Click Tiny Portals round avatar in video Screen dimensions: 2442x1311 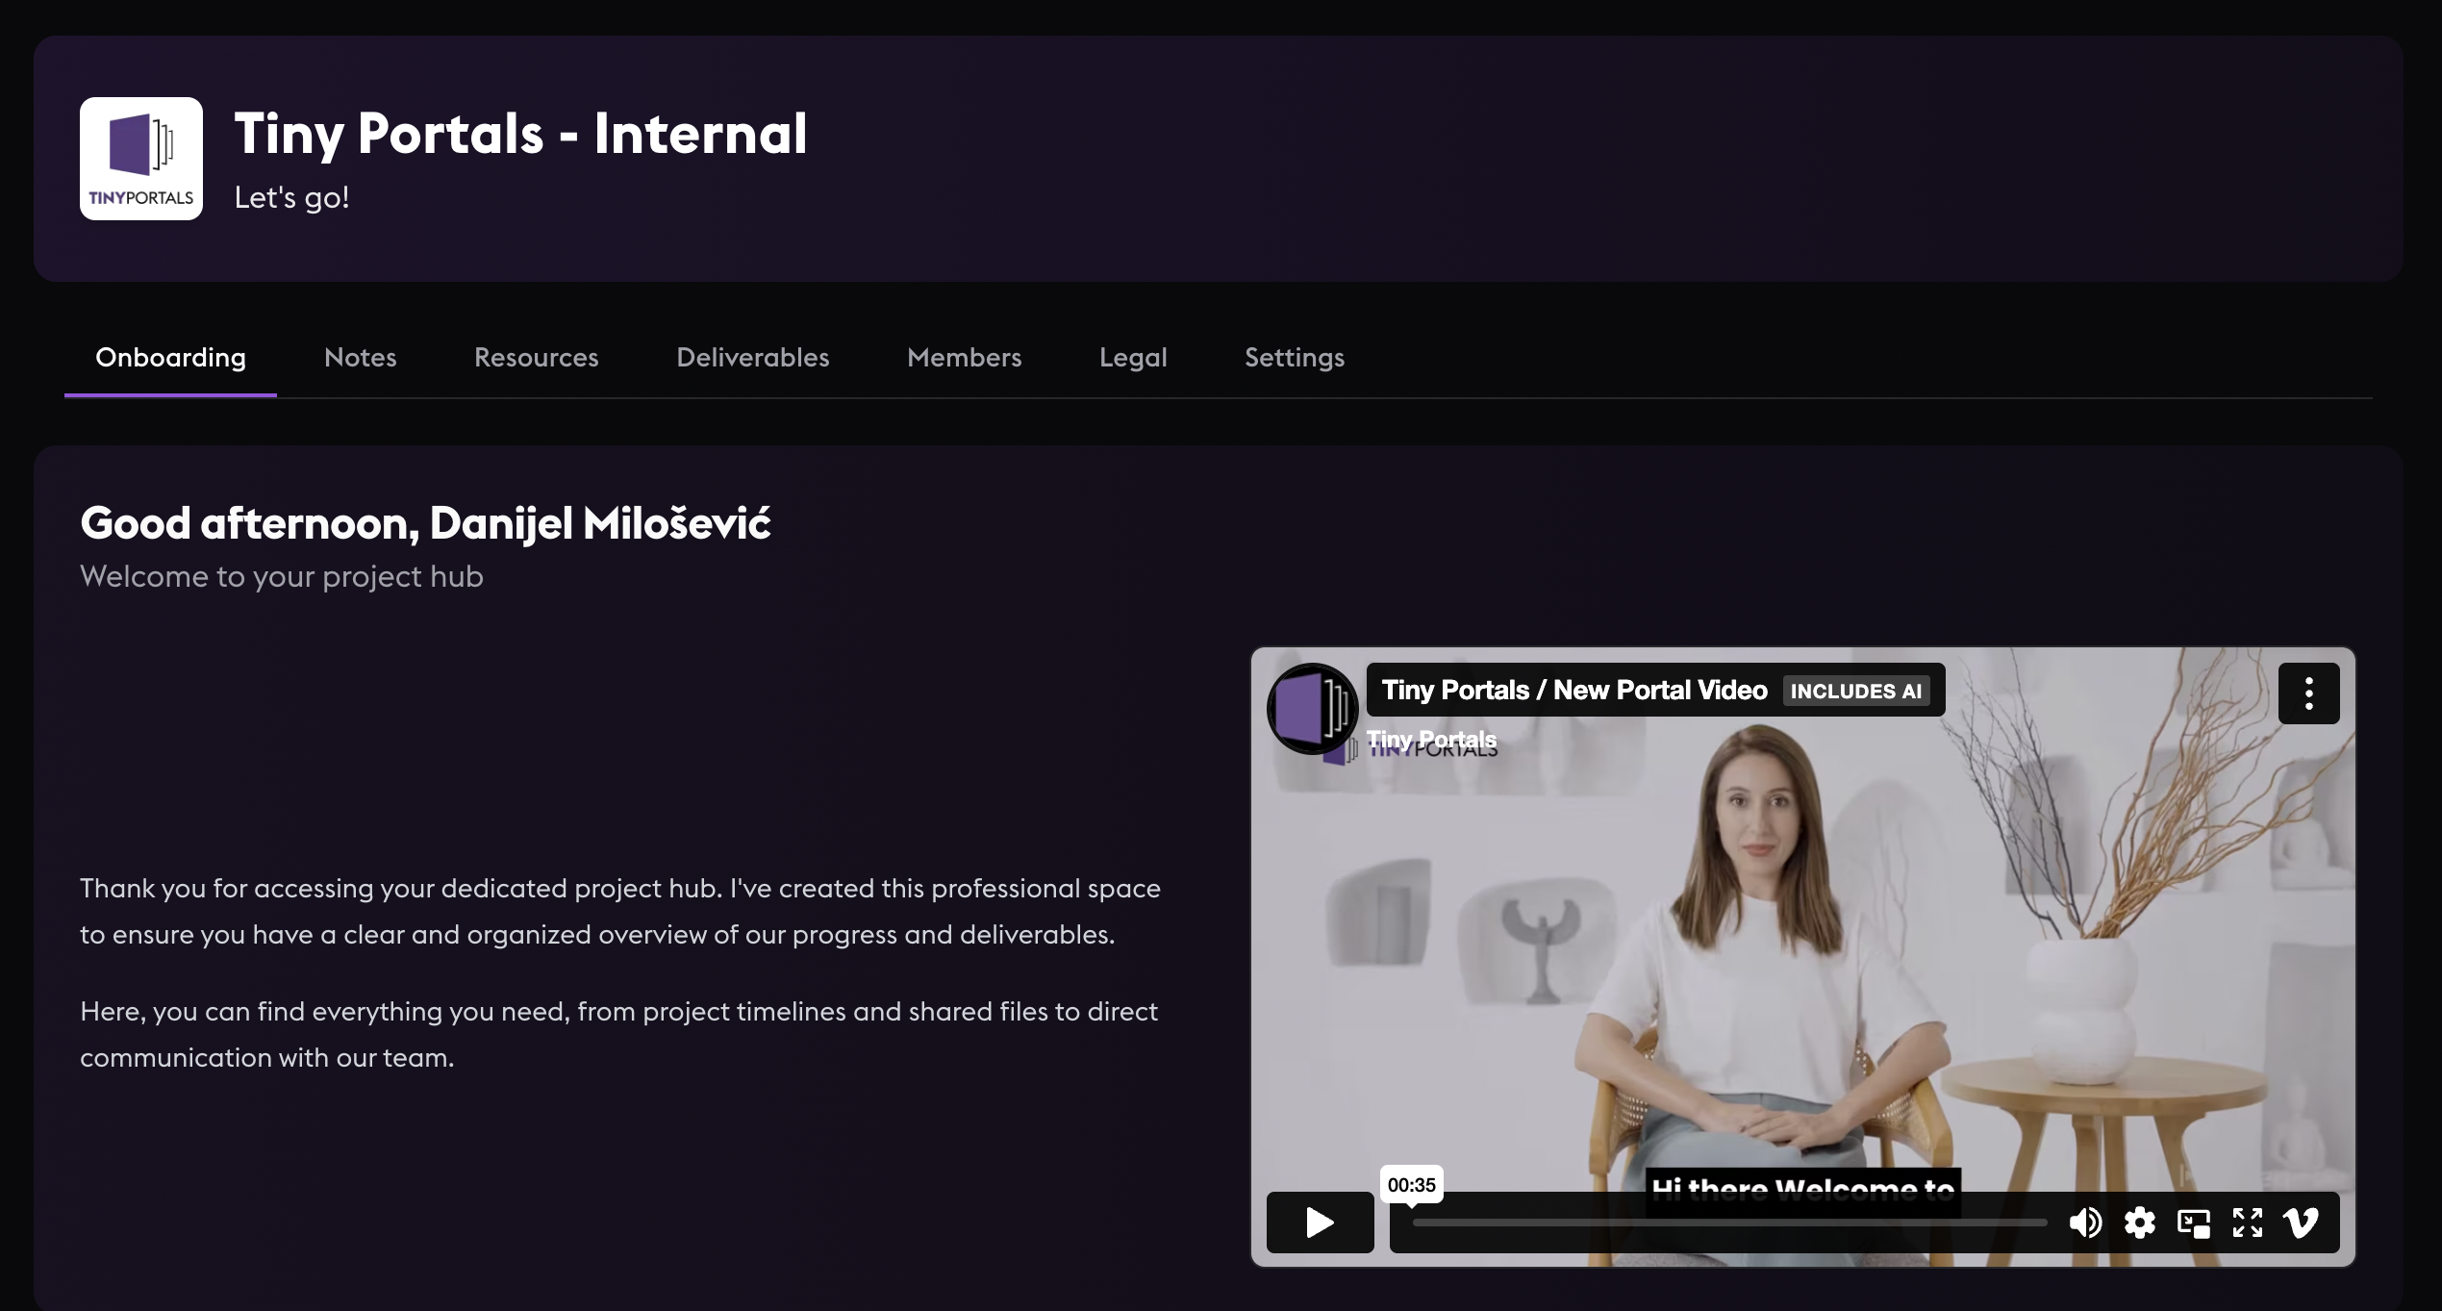tap(1312, 708)
